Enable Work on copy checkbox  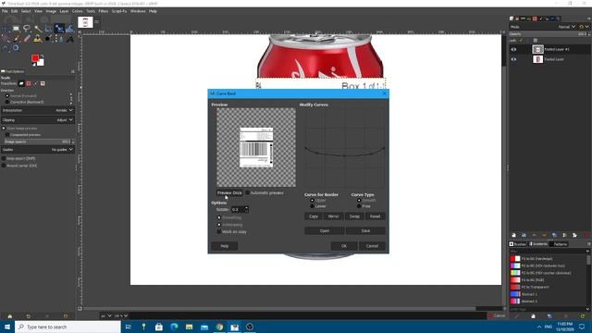coord(219,232)
